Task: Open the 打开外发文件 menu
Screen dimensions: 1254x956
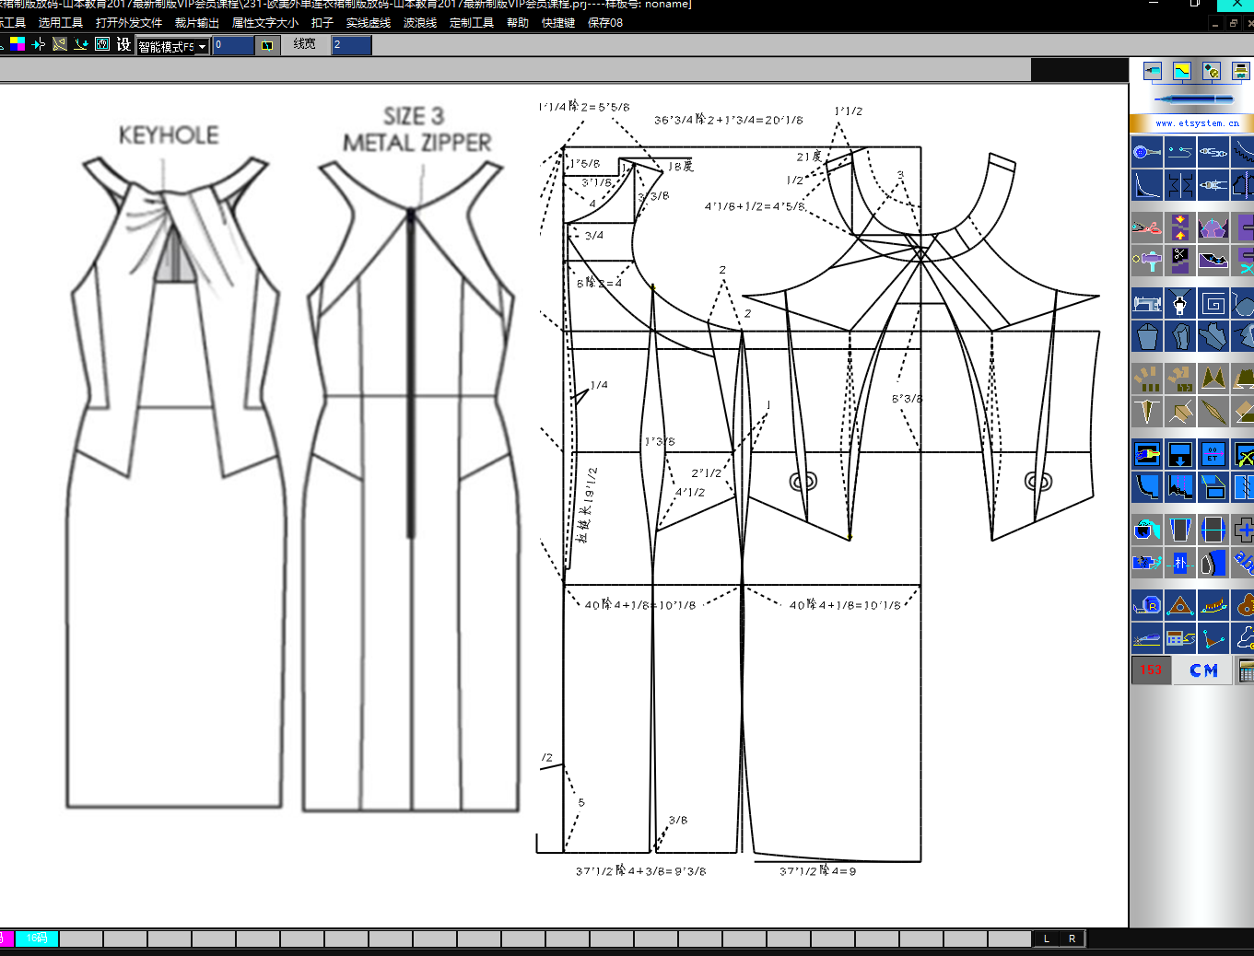Action: [129, 23]
